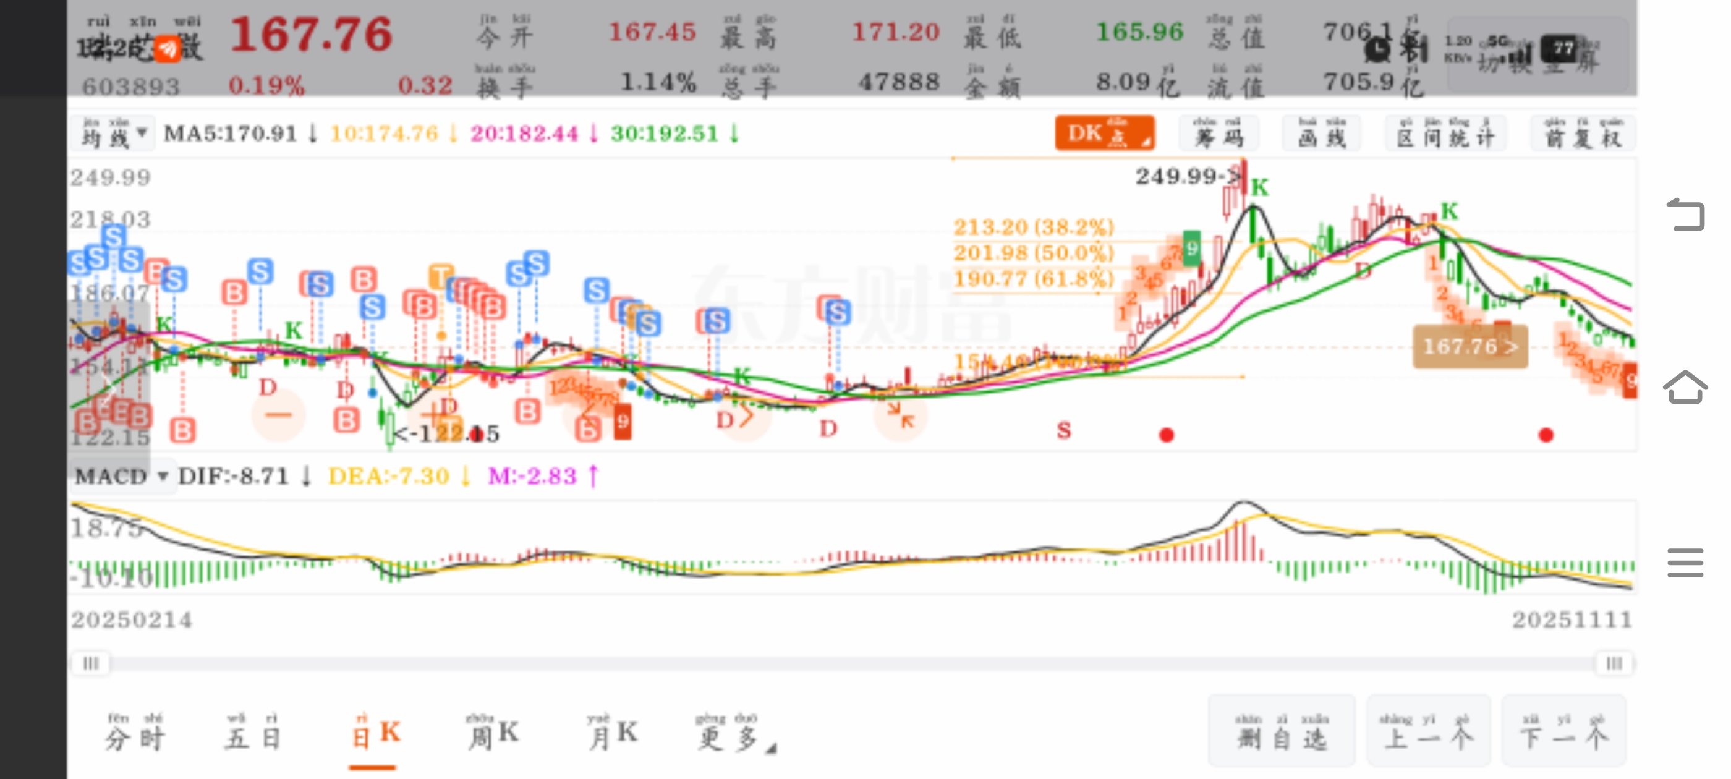Viewport: 1731px width, 779px height.
Task: Tap the green 9 signal marker near peak
Action: [x=1191, y=249]
